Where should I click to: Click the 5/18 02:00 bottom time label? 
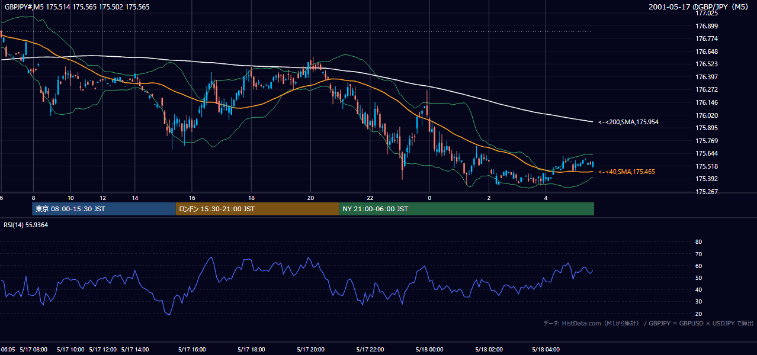point(490,350)
